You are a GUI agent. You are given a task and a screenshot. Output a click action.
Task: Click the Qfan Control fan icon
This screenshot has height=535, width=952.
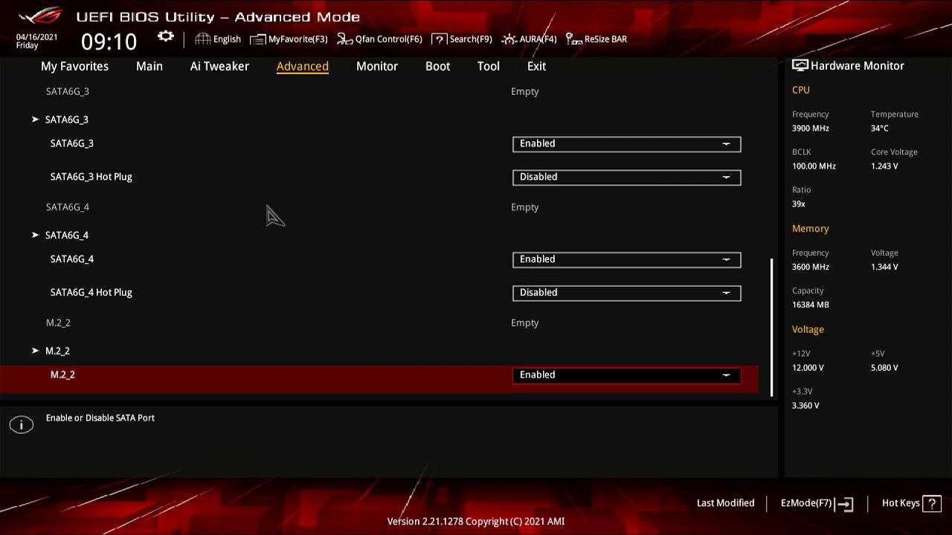click(344, 39)
